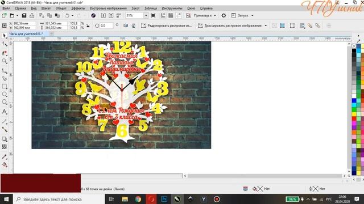
Task: Toggle Show guidelines icon
Action: [x=179, y=15]
